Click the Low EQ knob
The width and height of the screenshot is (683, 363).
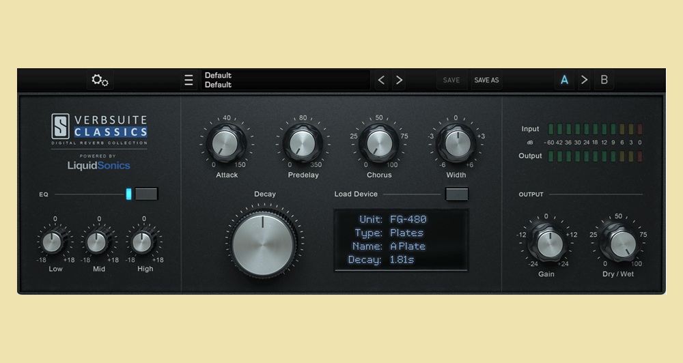(x=53, y=242)
